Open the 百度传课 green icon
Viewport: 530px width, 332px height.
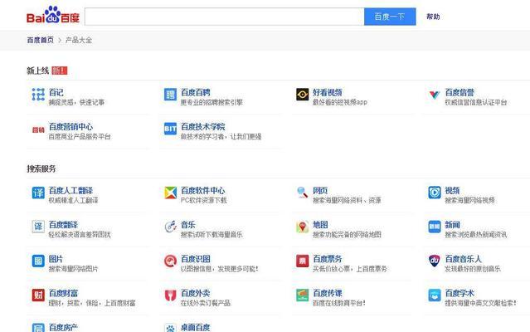(x=302, y=295)
